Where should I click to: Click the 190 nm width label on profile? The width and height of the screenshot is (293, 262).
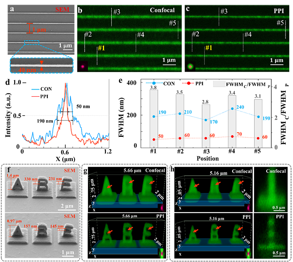pos(46,119)
